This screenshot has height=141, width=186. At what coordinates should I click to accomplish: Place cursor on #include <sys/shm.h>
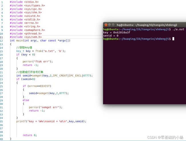pos(26,12)
